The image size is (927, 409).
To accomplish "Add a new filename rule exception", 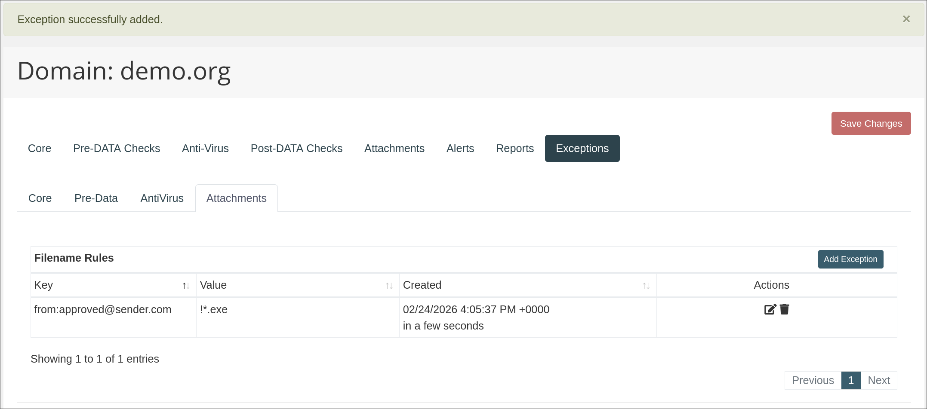I will coord(850,259).
